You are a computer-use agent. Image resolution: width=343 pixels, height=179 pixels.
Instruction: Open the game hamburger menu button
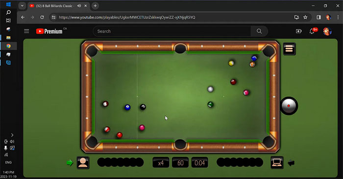click(289, 49)
